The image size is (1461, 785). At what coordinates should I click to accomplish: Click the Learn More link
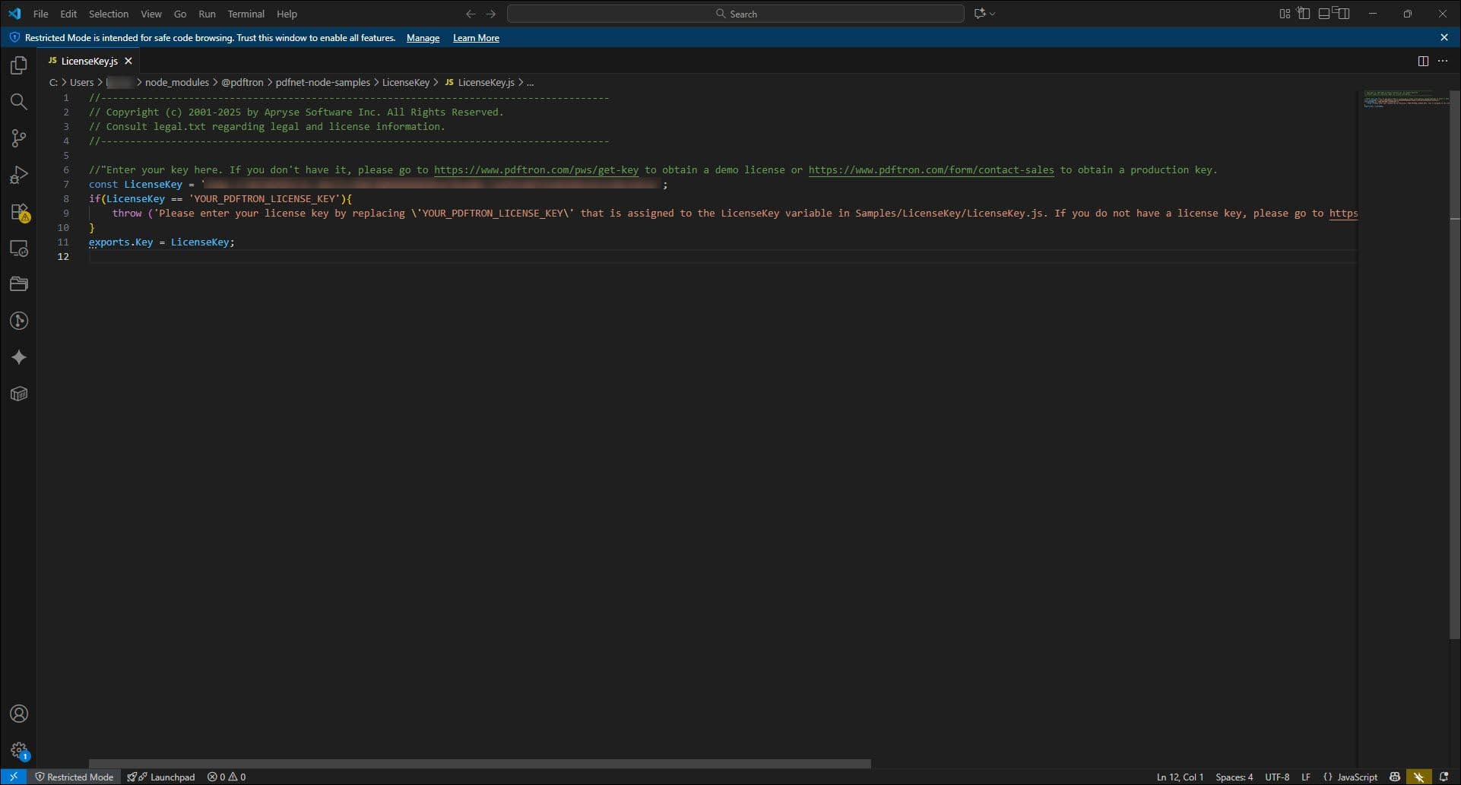click(x=475, y=37)
